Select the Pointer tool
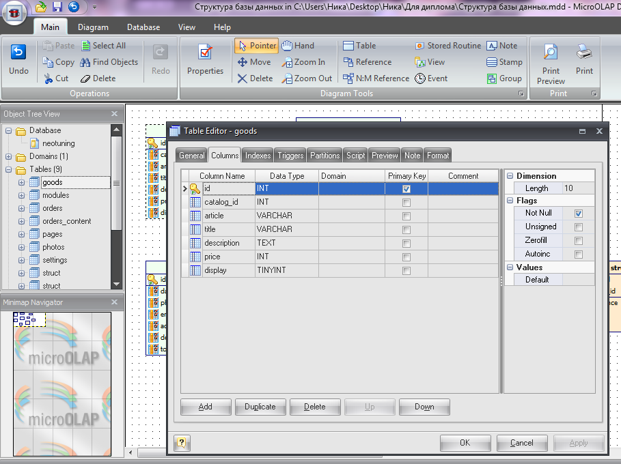The height and width of the screenshot is (464, 621). (257, 46)
